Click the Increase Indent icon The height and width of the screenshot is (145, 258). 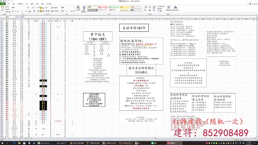49,11
